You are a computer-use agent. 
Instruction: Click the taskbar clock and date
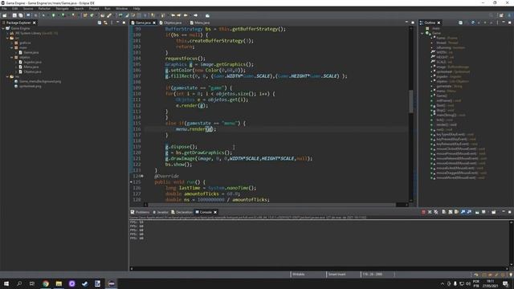click(491, 283)
